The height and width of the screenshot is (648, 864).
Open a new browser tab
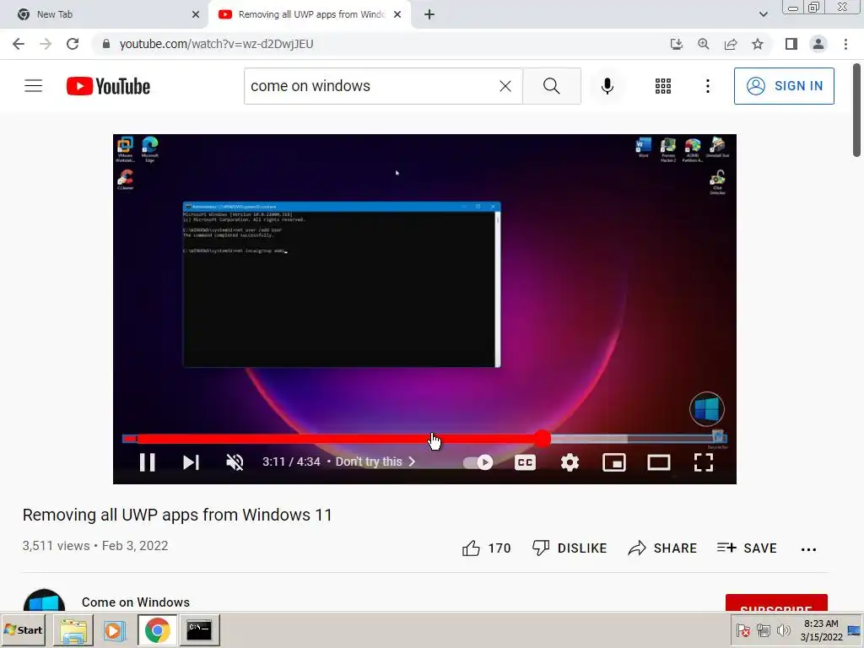pos(429,14)
